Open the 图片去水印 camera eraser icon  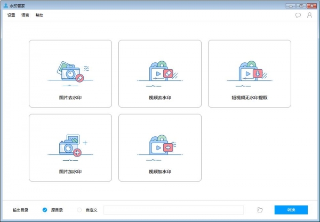point(70,73)
